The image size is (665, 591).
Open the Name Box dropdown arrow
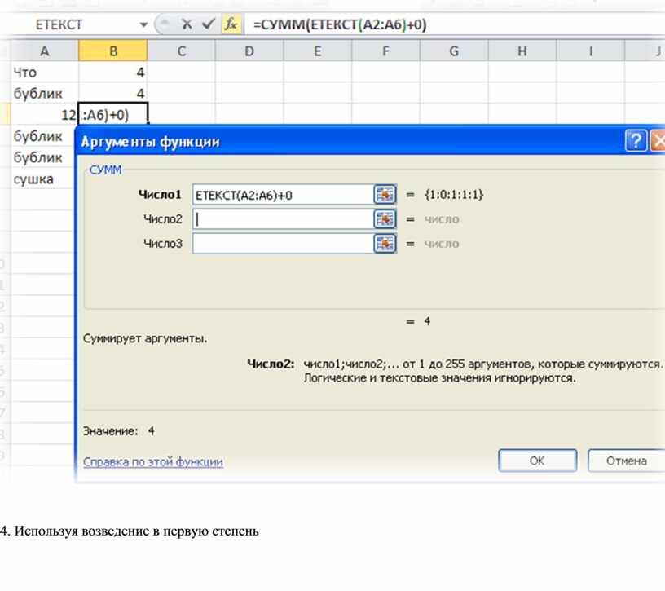point(144,24)
